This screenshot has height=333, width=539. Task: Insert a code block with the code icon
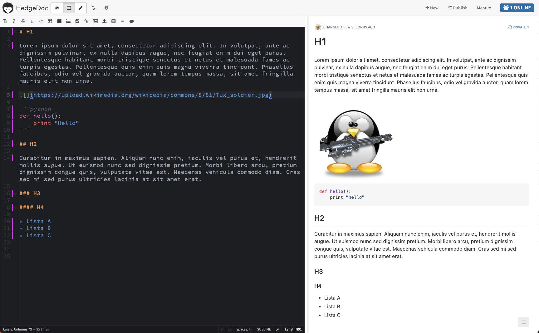point(41,21)
